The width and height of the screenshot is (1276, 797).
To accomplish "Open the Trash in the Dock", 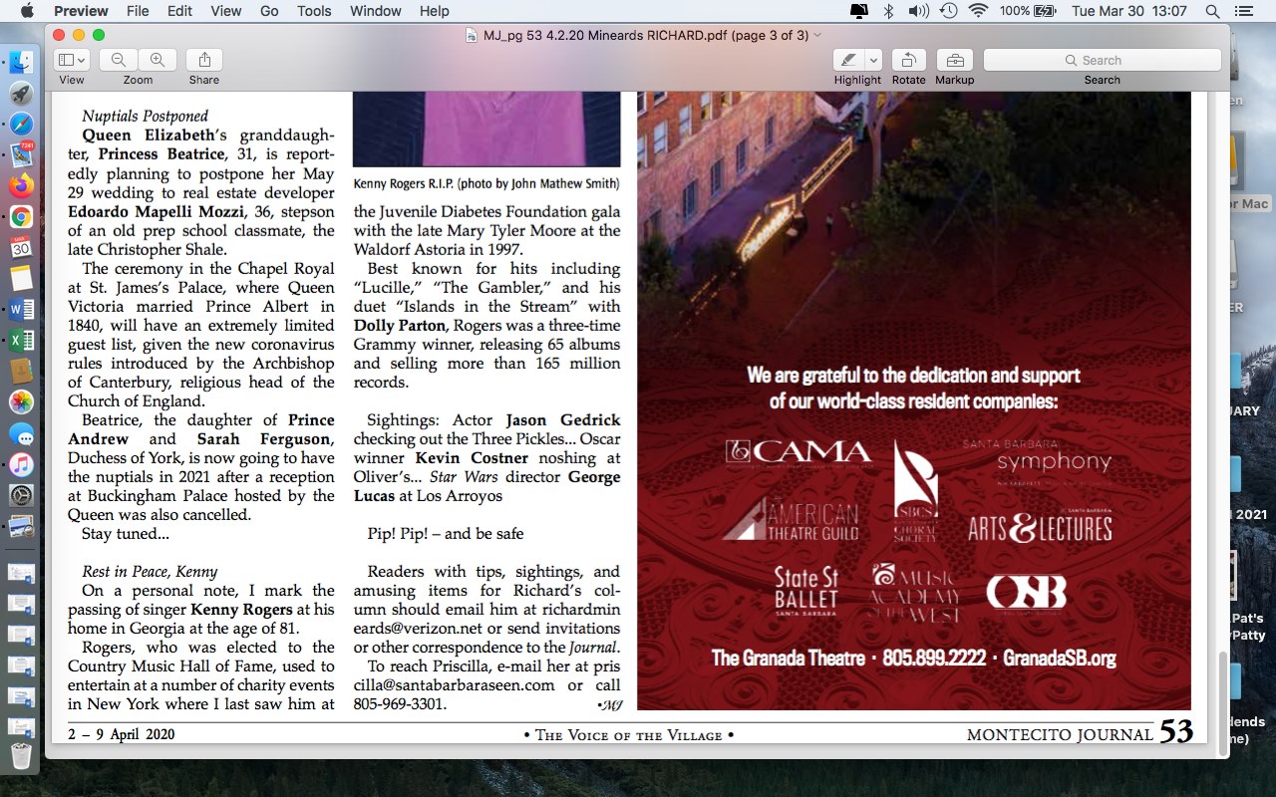I will pos(21,755).
